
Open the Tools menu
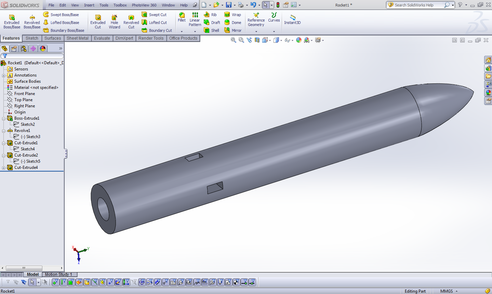tap(104, 5)
